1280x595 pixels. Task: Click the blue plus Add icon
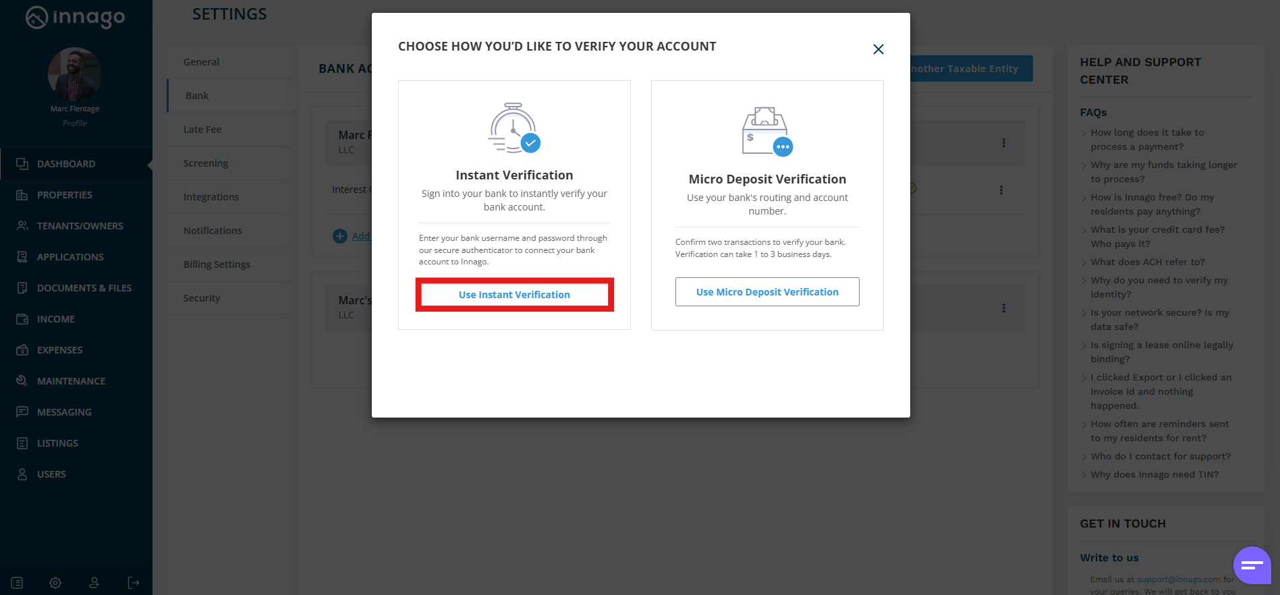click(340, 236)
